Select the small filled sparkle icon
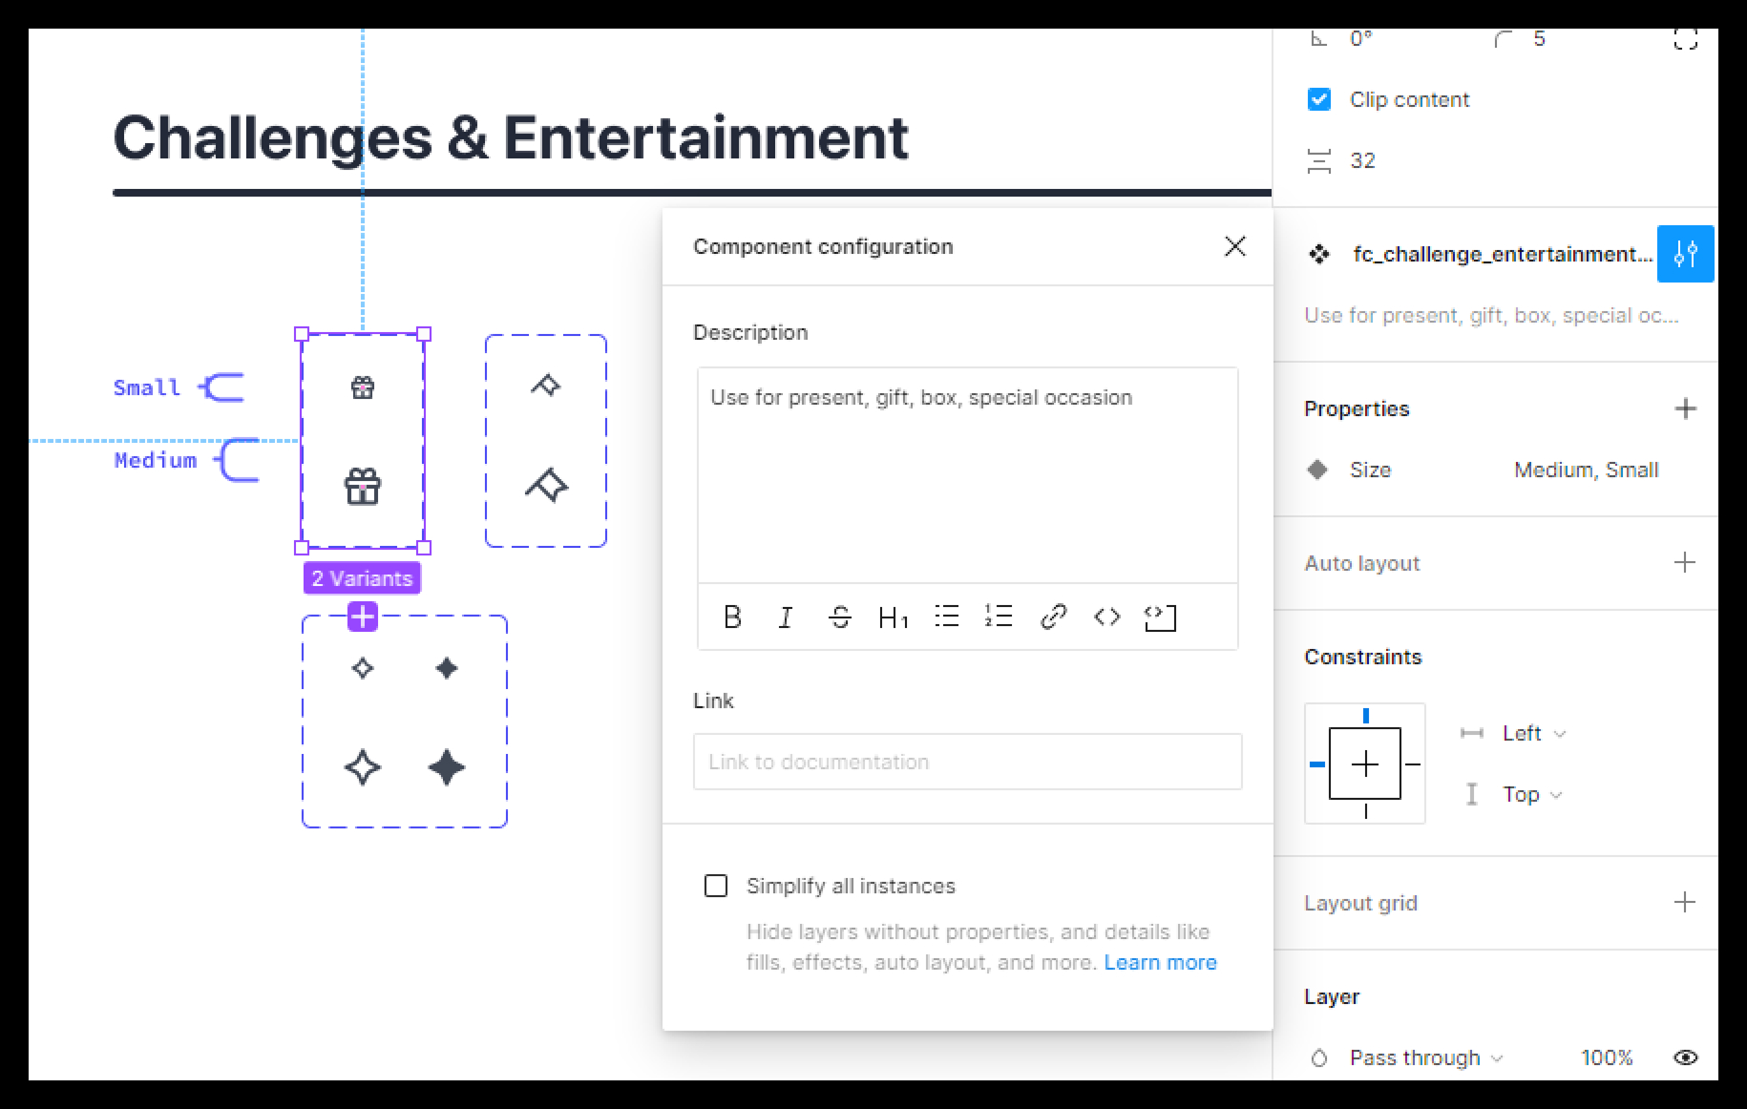This screenshot has height=1109, width=1747. click(x=447, y=668)
